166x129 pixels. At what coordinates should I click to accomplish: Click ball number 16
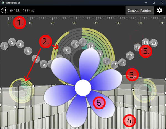coord(122,63)
